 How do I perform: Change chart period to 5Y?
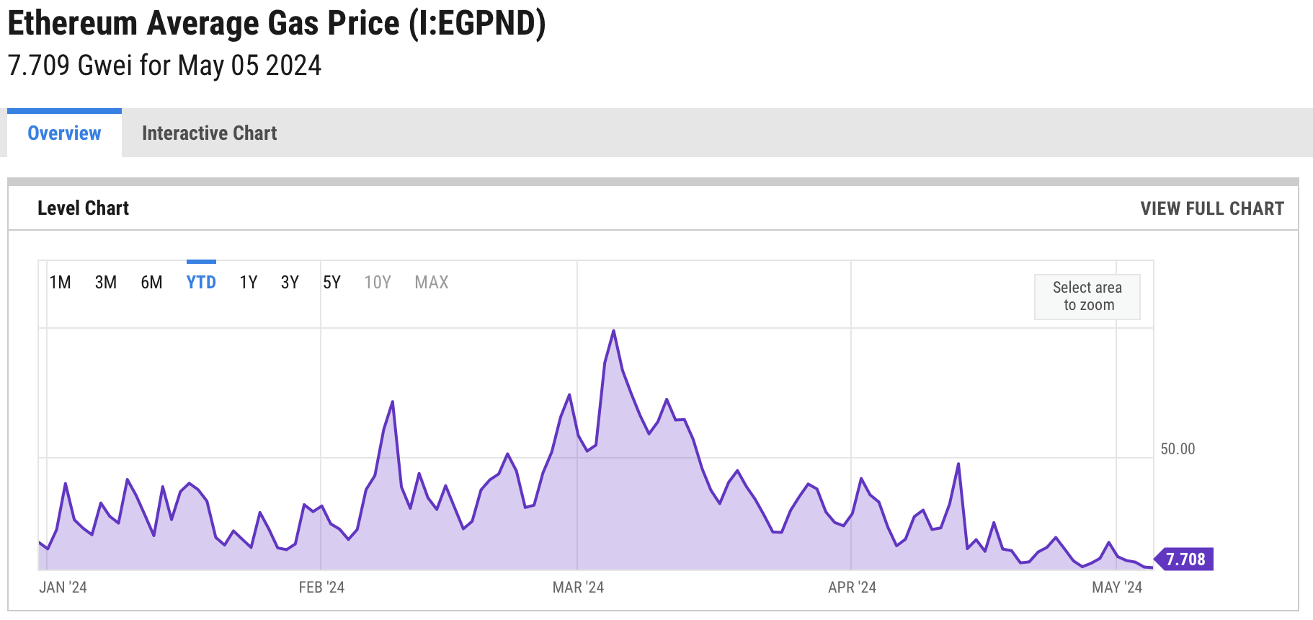tap(331, 283)
